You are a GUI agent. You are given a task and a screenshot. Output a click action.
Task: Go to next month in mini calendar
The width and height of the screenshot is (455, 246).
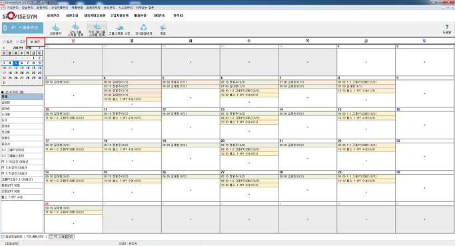(39, 47)
